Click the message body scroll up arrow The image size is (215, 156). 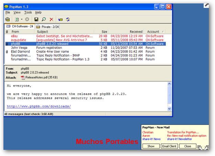pos(169,84)
